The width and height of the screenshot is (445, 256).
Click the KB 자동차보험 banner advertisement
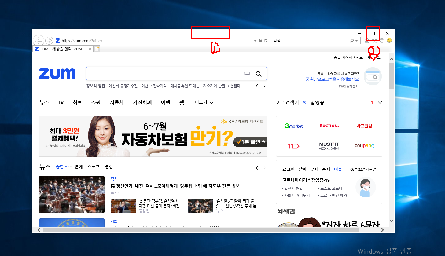153,136
